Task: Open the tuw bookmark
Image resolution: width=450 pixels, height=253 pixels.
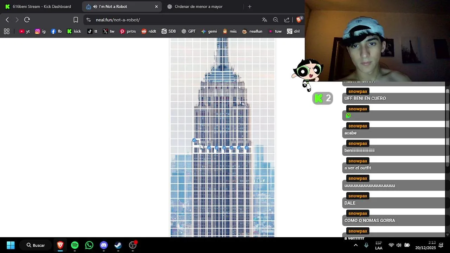Action: pos(275,31)
